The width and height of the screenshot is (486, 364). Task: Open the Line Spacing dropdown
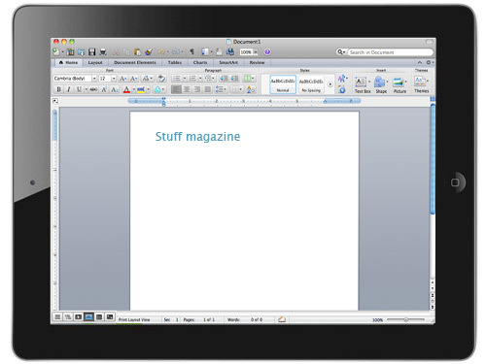[x=221, y=89]
